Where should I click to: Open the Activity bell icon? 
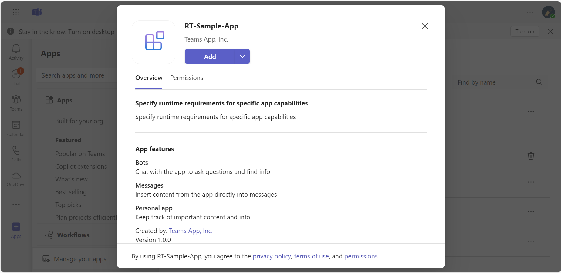click(x=16, y=52)
